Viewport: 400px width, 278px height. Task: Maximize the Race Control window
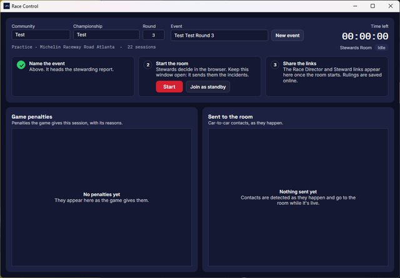[372, 6]
